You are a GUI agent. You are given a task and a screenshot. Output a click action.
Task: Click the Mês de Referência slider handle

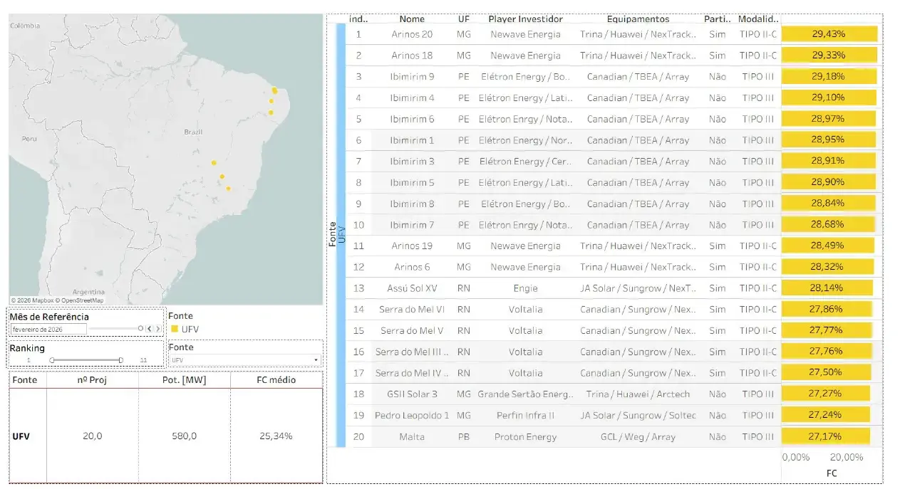140,329
